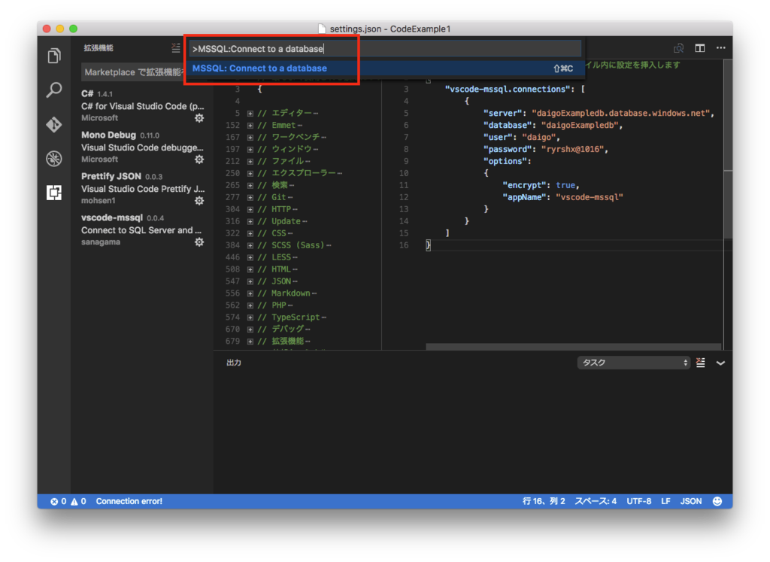Click the "appName" line in settings
This screenshot has width=770, height=562.
click(562, 197)
